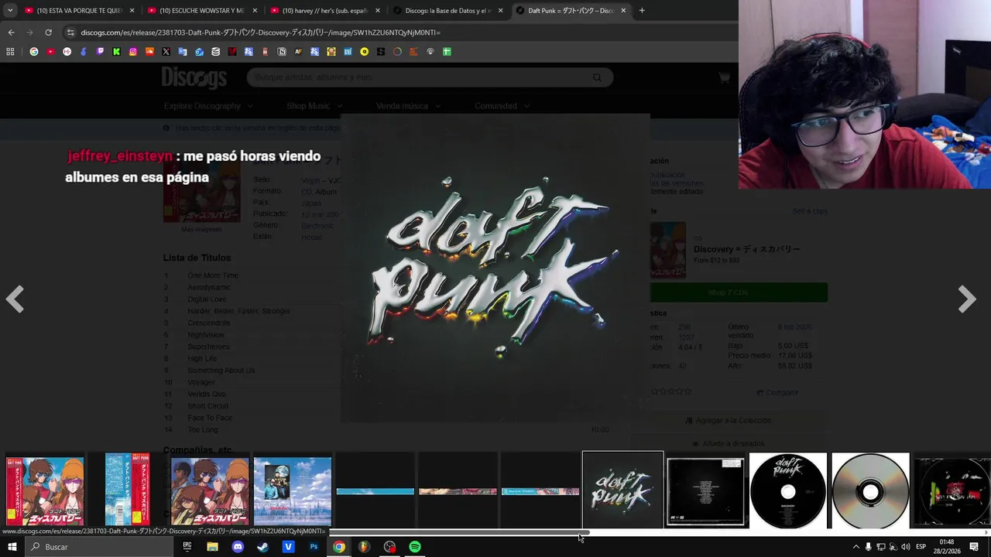The image size is (991, 557).
Task: Select the black back cover thumbnail
Action: [705, 491]
